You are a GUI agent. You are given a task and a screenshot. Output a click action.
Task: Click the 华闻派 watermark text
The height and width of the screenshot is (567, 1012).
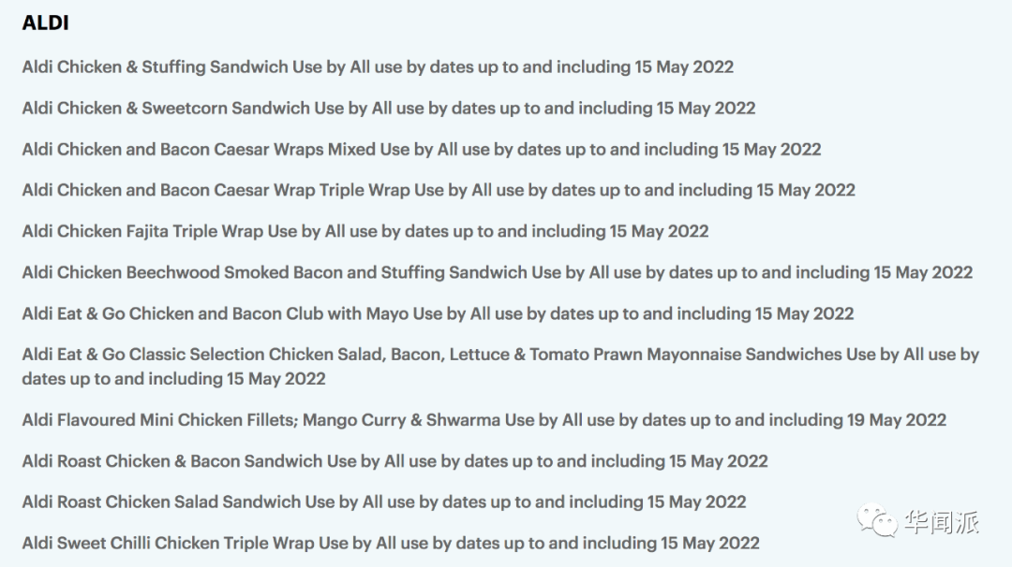(x=942, y=522)
